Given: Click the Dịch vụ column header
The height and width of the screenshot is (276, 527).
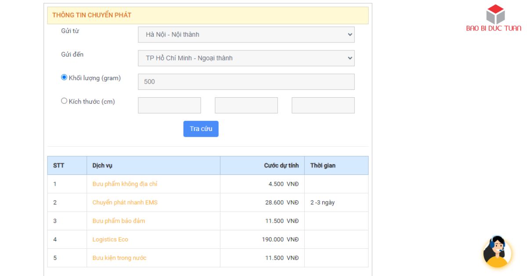Looking at the screenshot, I should pyautogui.click(x=102, y=166).
